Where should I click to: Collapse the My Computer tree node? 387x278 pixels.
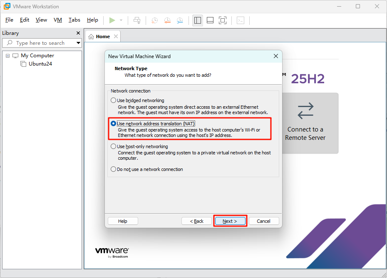tap(7, 56)
